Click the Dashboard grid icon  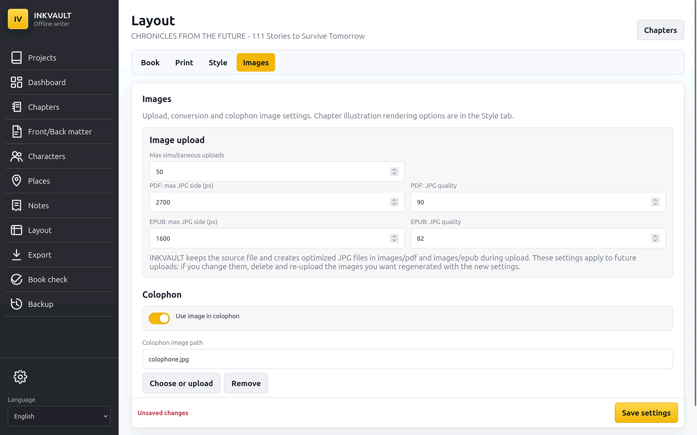(x=17, y=82)
